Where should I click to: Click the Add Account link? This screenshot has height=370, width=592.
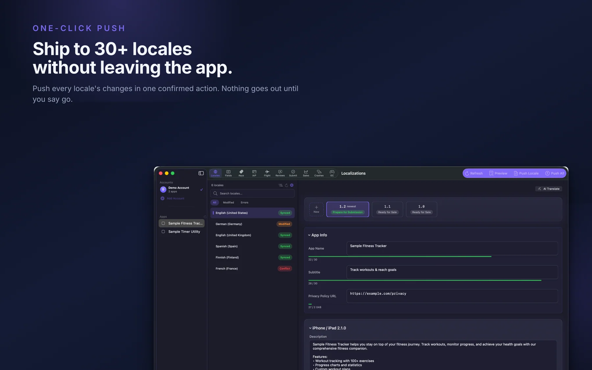pos(172,198)
